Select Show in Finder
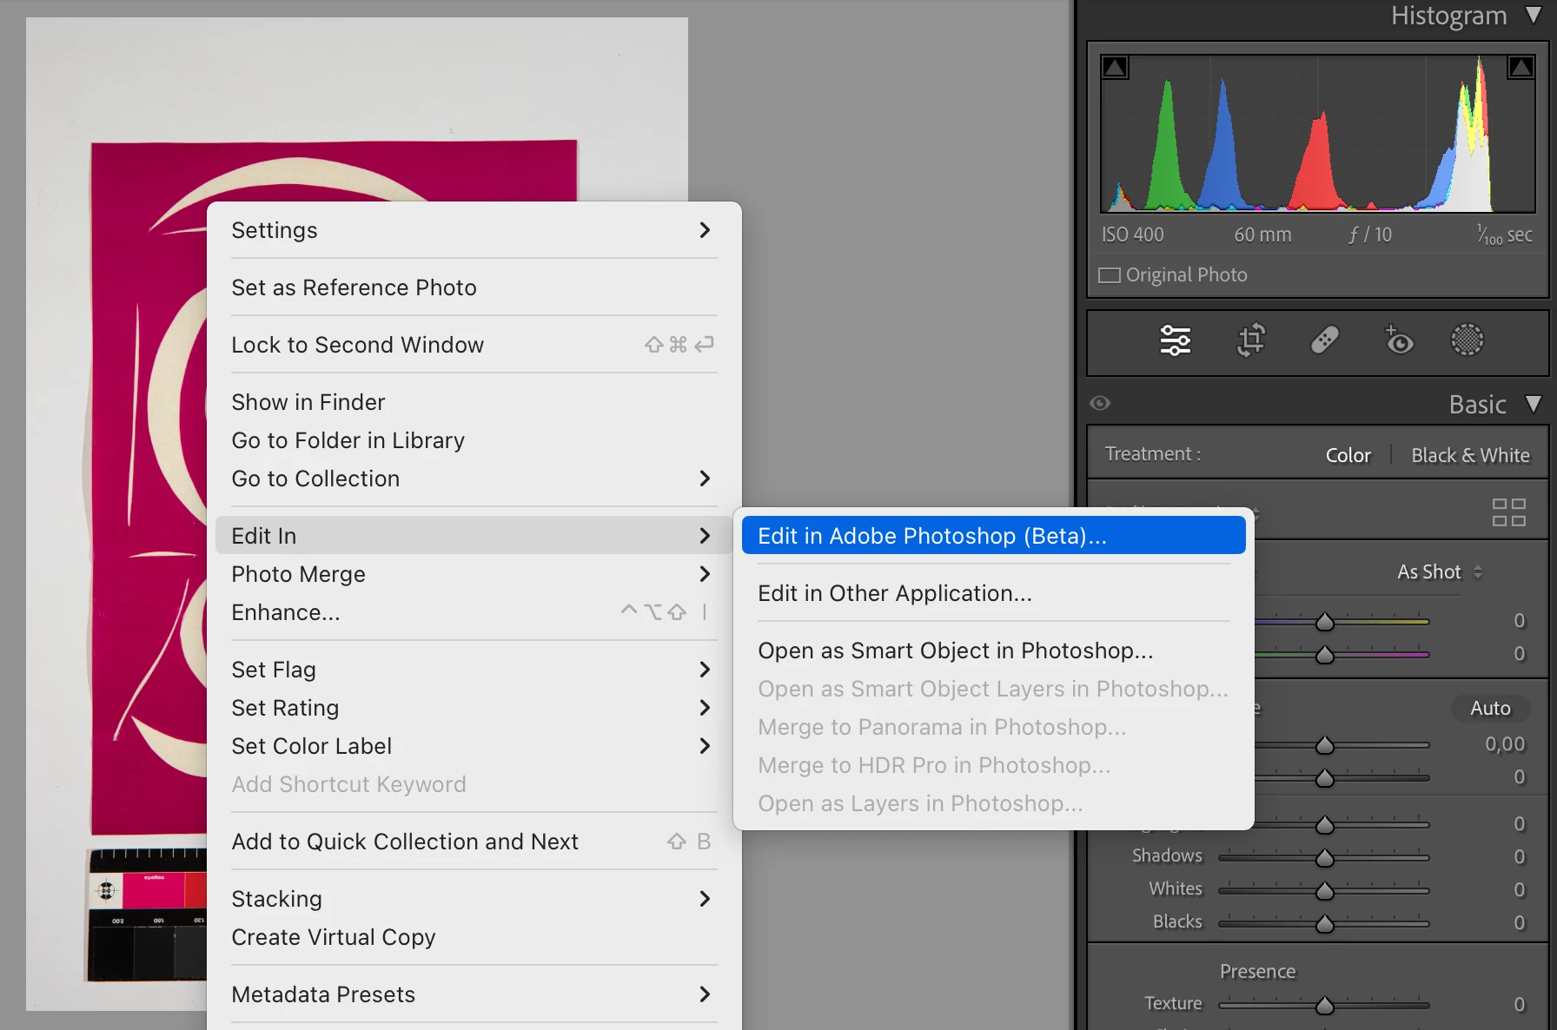Image resolution: width=1557 pixels, height=1030 pixels. 474,402
